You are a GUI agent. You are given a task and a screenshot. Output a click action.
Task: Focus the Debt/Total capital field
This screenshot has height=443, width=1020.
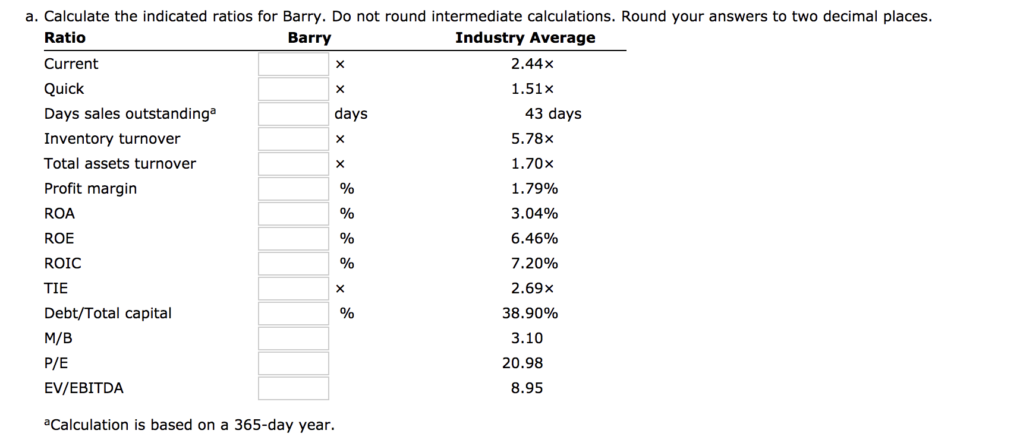294,314
